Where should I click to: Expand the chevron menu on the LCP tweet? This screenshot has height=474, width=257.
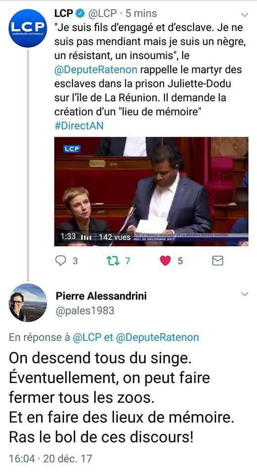click(x=245, y=14)
